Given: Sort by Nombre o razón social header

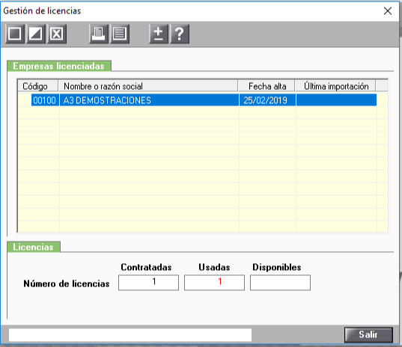Looking at the screenshot, I should [148, 86].
